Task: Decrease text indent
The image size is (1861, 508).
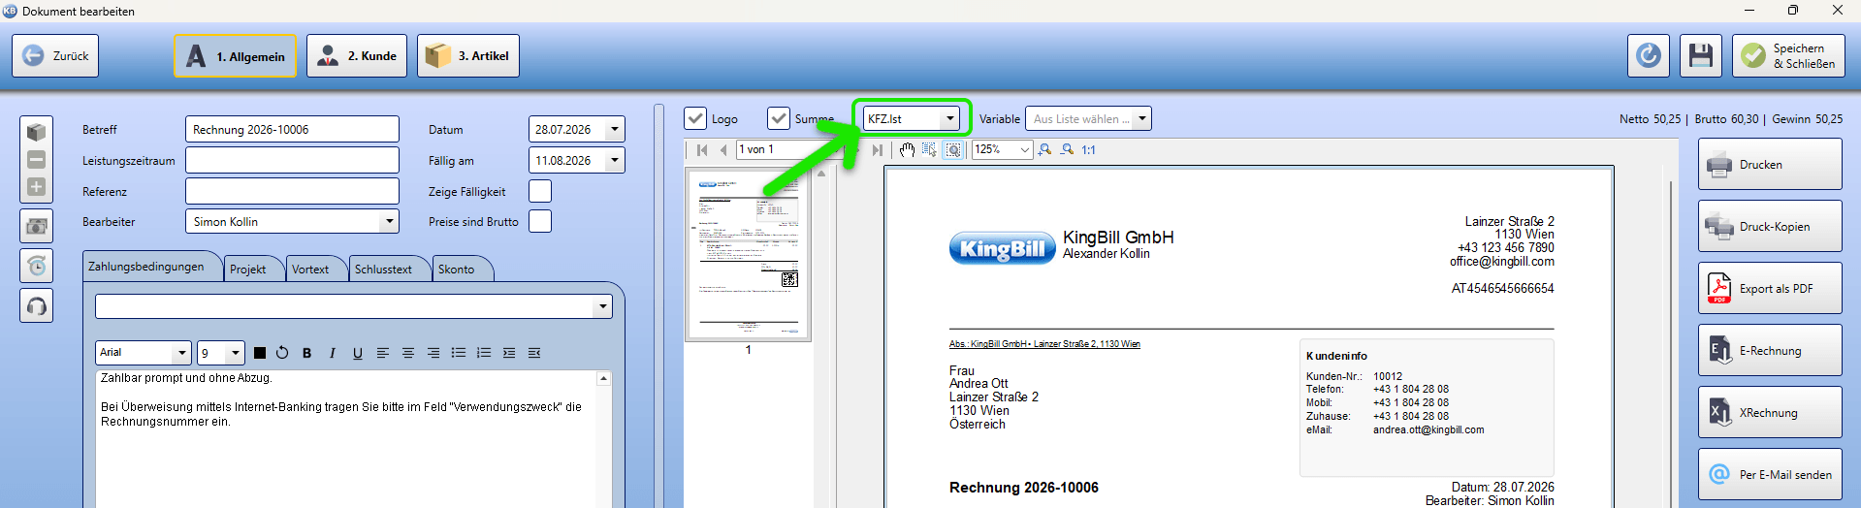Action: pos(534,353)
